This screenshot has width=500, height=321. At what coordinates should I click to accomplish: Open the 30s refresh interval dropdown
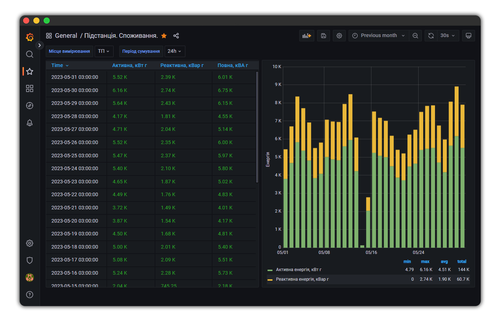point(448,36)
